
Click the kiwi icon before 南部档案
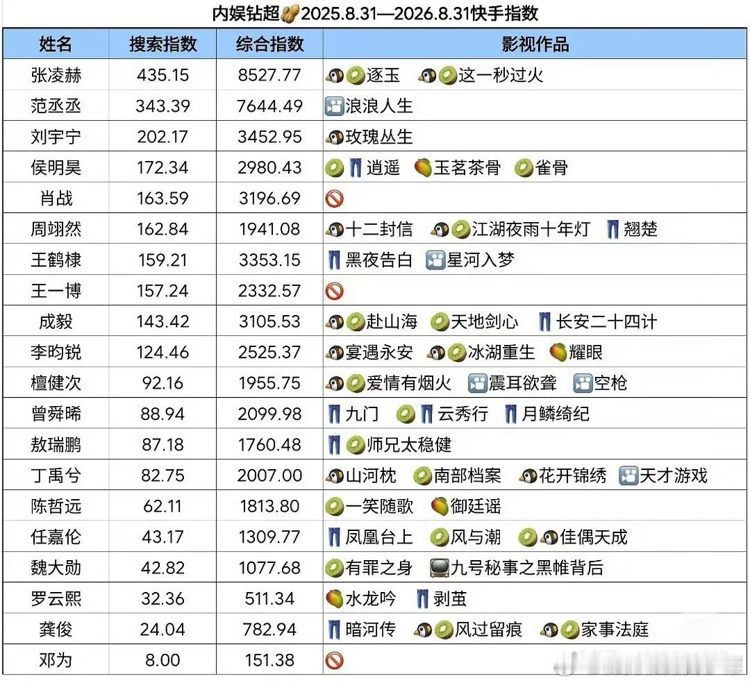pos(423,476)
